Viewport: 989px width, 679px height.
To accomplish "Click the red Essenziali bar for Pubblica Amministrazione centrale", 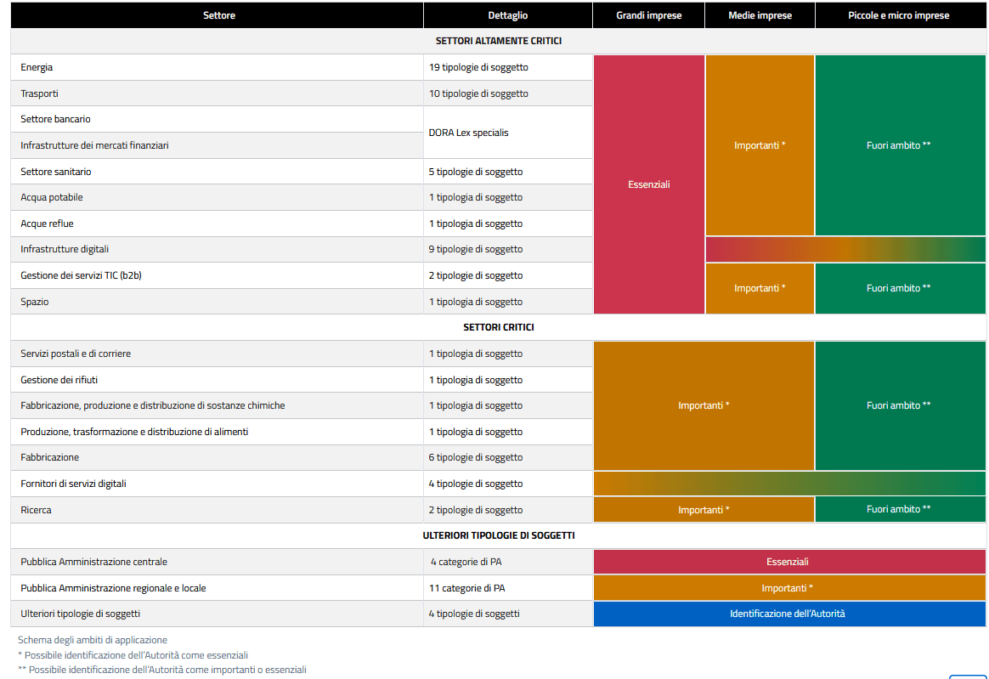I will click(x=788, y=562).
